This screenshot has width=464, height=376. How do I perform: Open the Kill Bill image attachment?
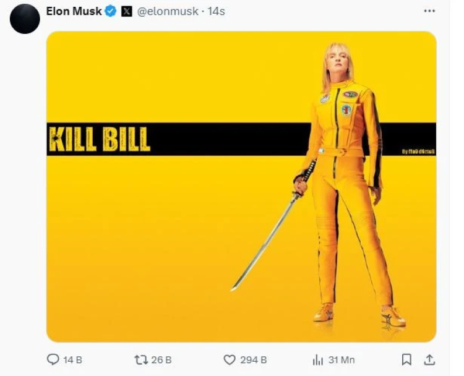click(241, 187)
